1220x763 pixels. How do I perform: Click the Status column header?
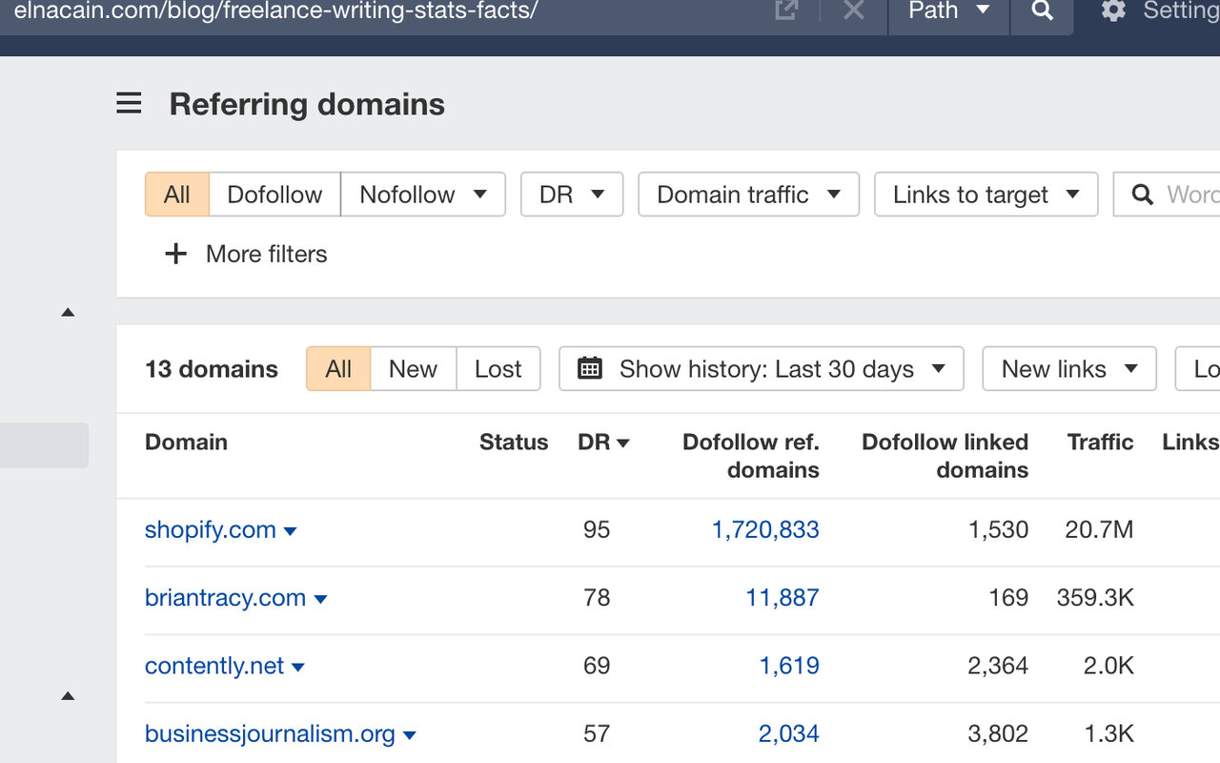[514, 443]
